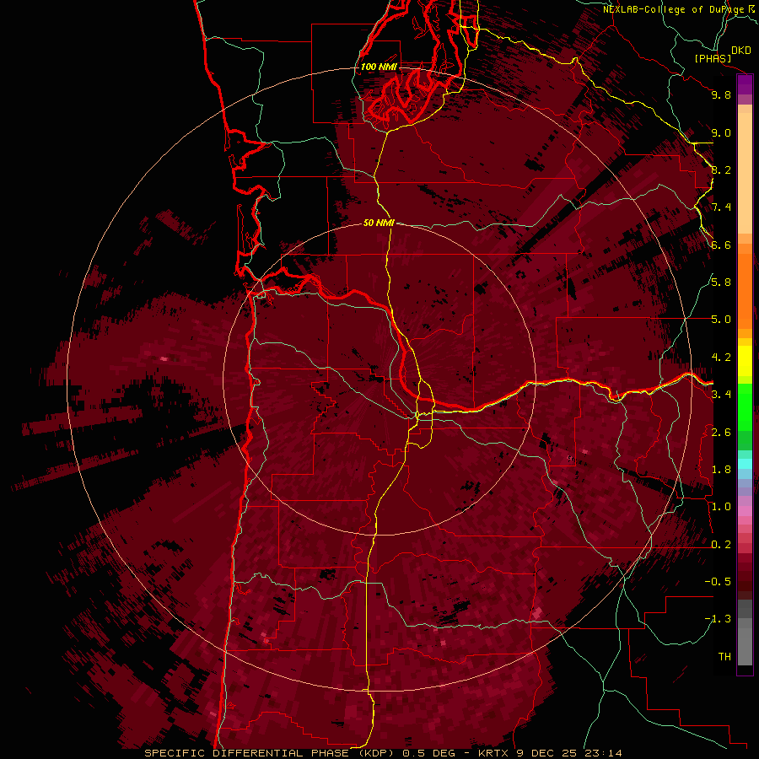Viewport: 759px width, 759px height.
Task: Select the 2.6 legend value
Action: (x=721, y=433)
